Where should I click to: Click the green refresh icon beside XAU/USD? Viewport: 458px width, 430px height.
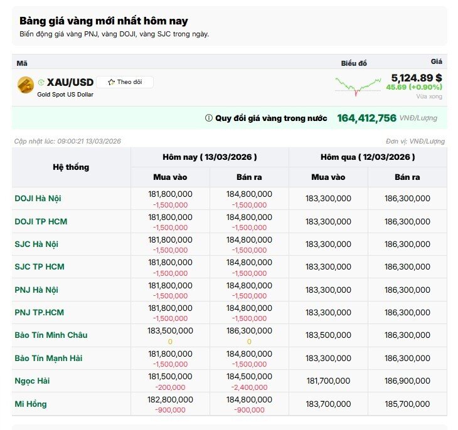41,82
